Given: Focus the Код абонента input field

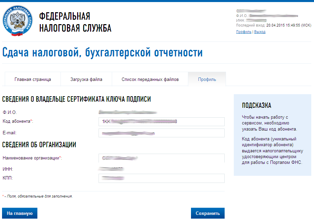Looking at the screenshot, I should (161, 122).
